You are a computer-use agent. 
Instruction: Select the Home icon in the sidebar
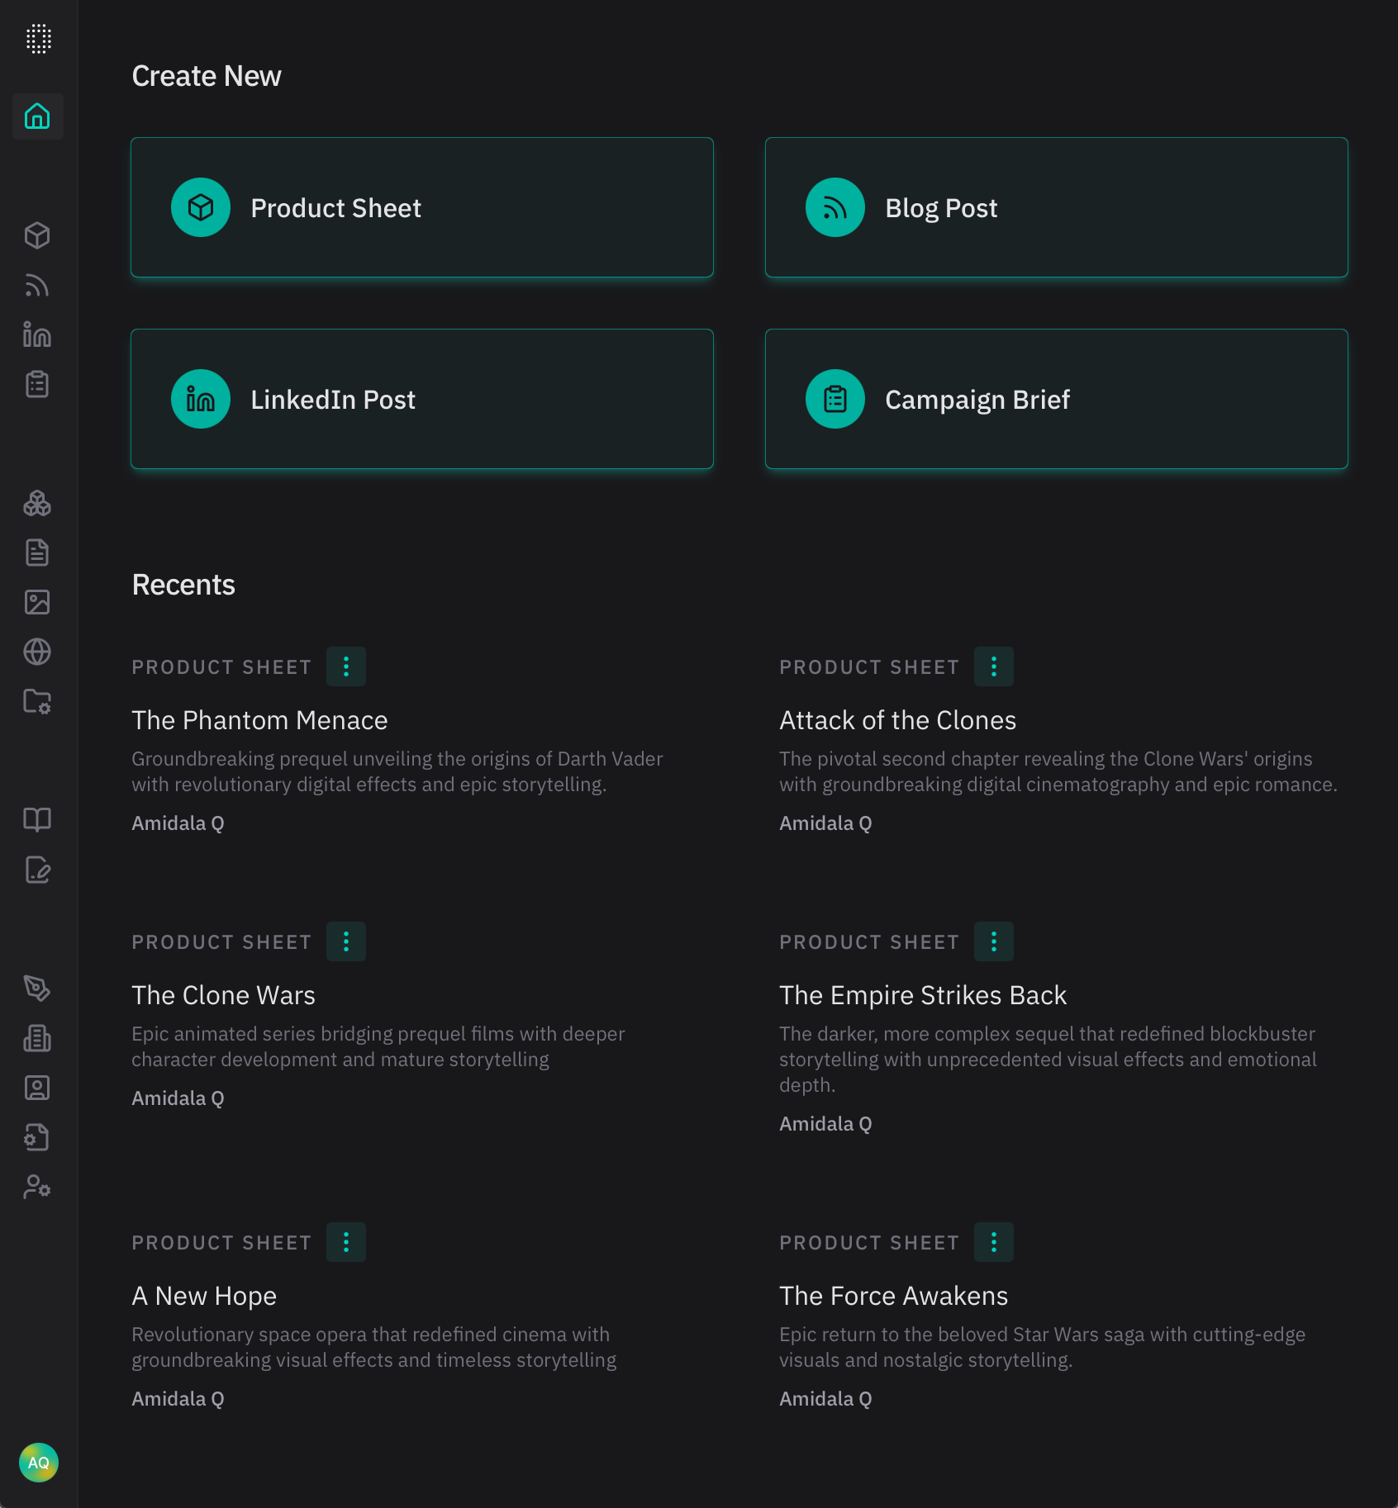(x=38, y=116)
